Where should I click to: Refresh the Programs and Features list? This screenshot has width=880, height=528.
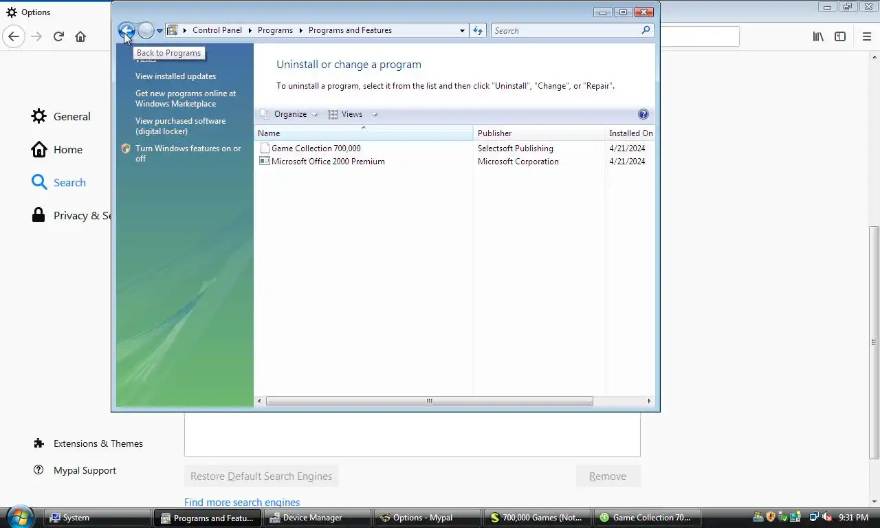pyautogui.click(x=478, y=30)
